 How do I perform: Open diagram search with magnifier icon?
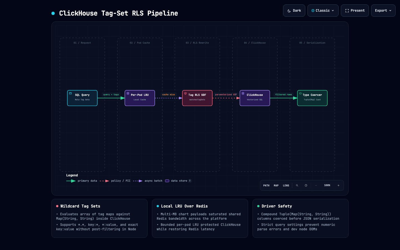(297, 186)
